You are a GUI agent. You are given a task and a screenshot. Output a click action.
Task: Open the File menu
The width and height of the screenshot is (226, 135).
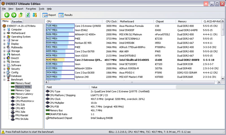coord(4,9)
